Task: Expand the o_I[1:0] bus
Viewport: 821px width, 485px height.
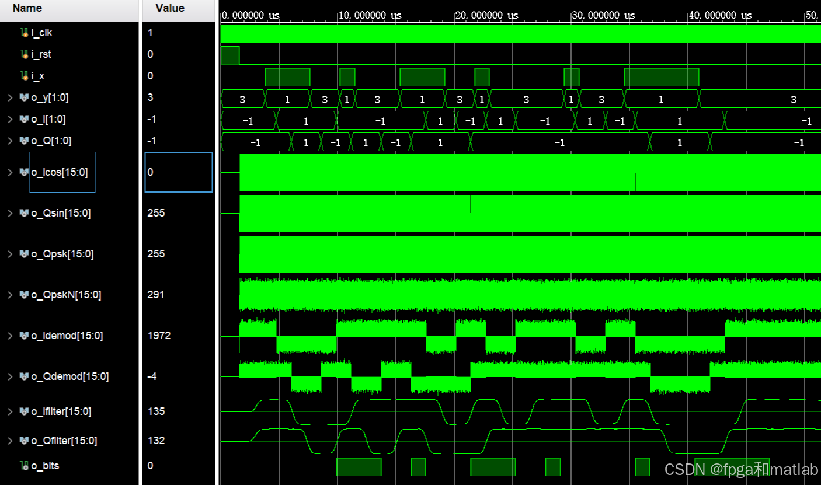Action: point(10,119)
